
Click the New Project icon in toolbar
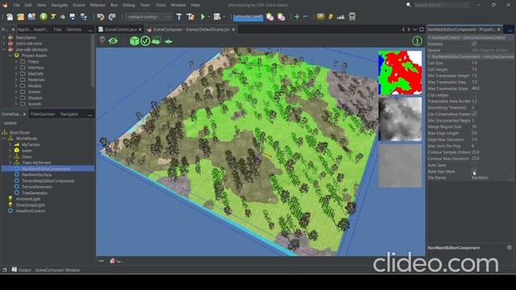(x=20, y=17)
